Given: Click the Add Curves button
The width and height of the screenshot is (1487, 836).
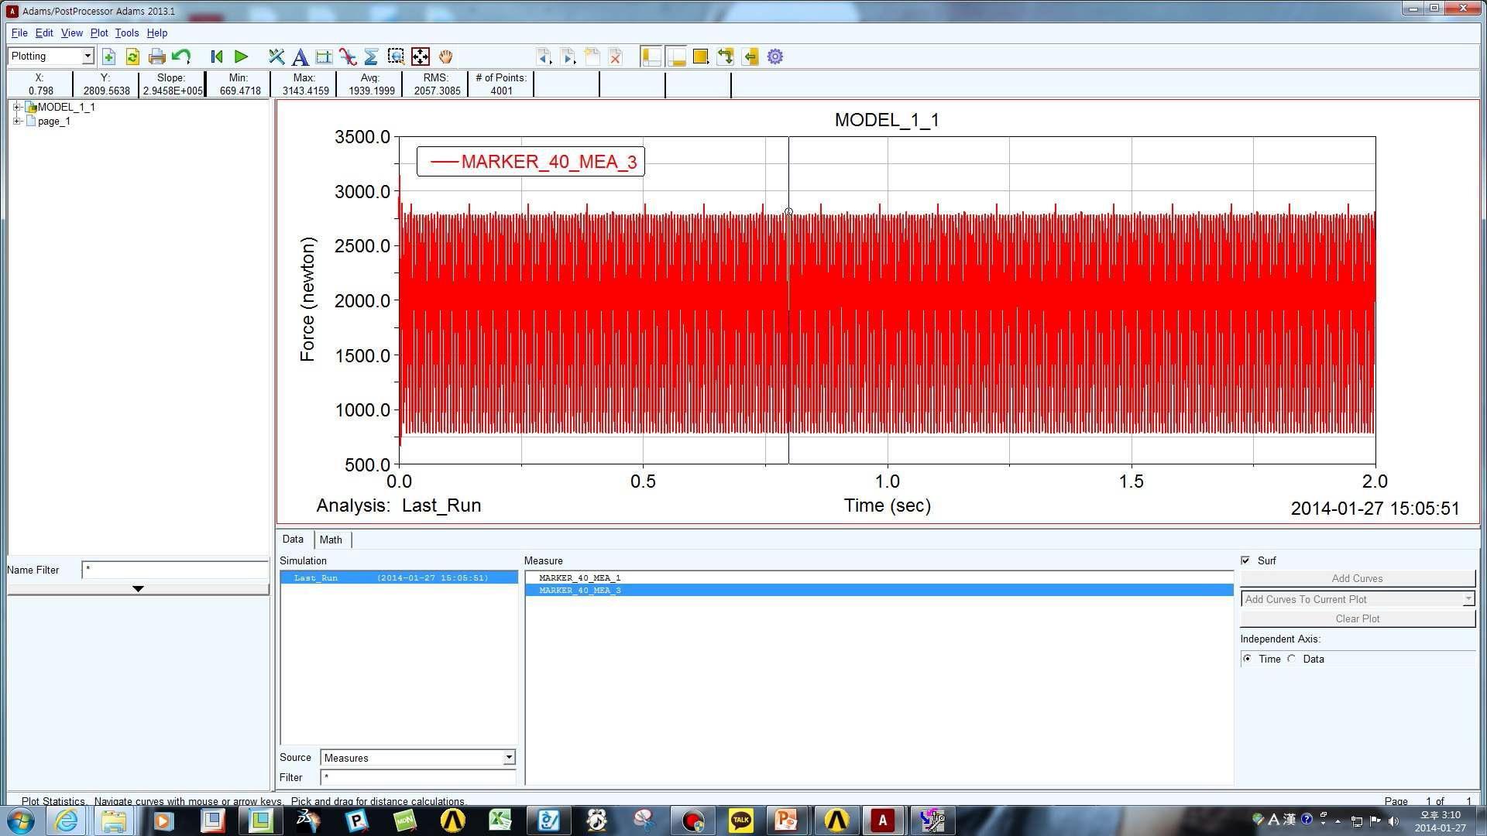Looking at the screenshot, I should coord(1357,578).
